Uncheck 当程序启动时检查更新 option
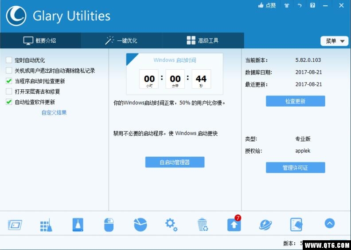The width and height of the screenshot is (351, 250). click(9, 81)
